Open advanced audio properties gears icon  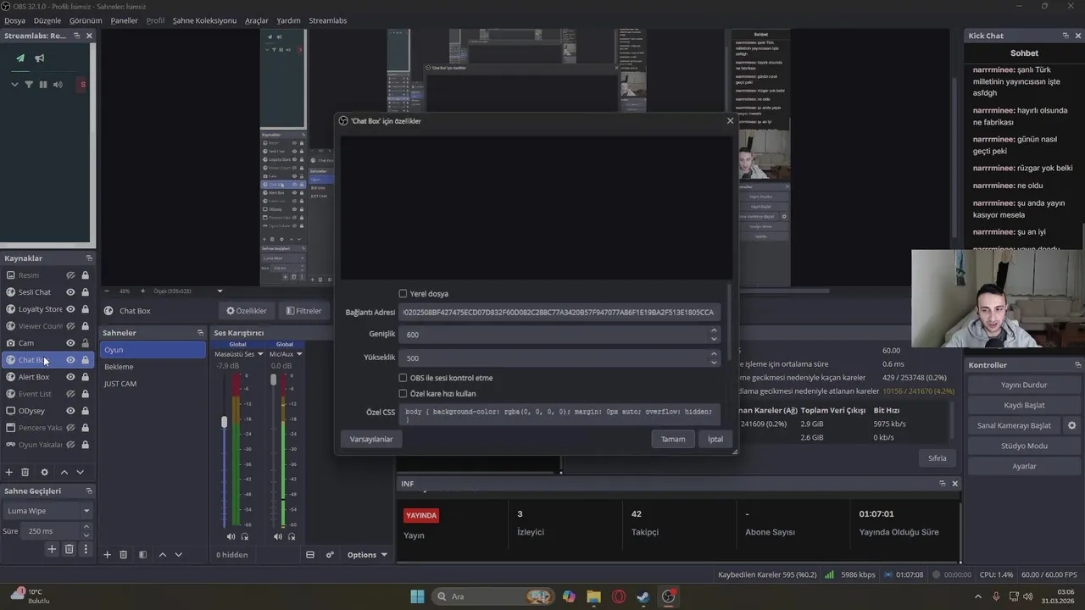click(x=330, y=555)
